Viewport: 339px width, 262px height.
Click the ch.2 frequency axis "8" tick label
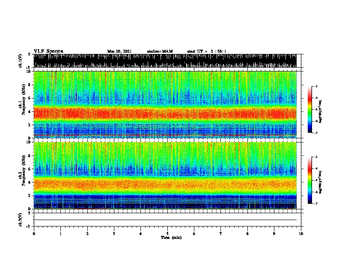click(30, 156)
